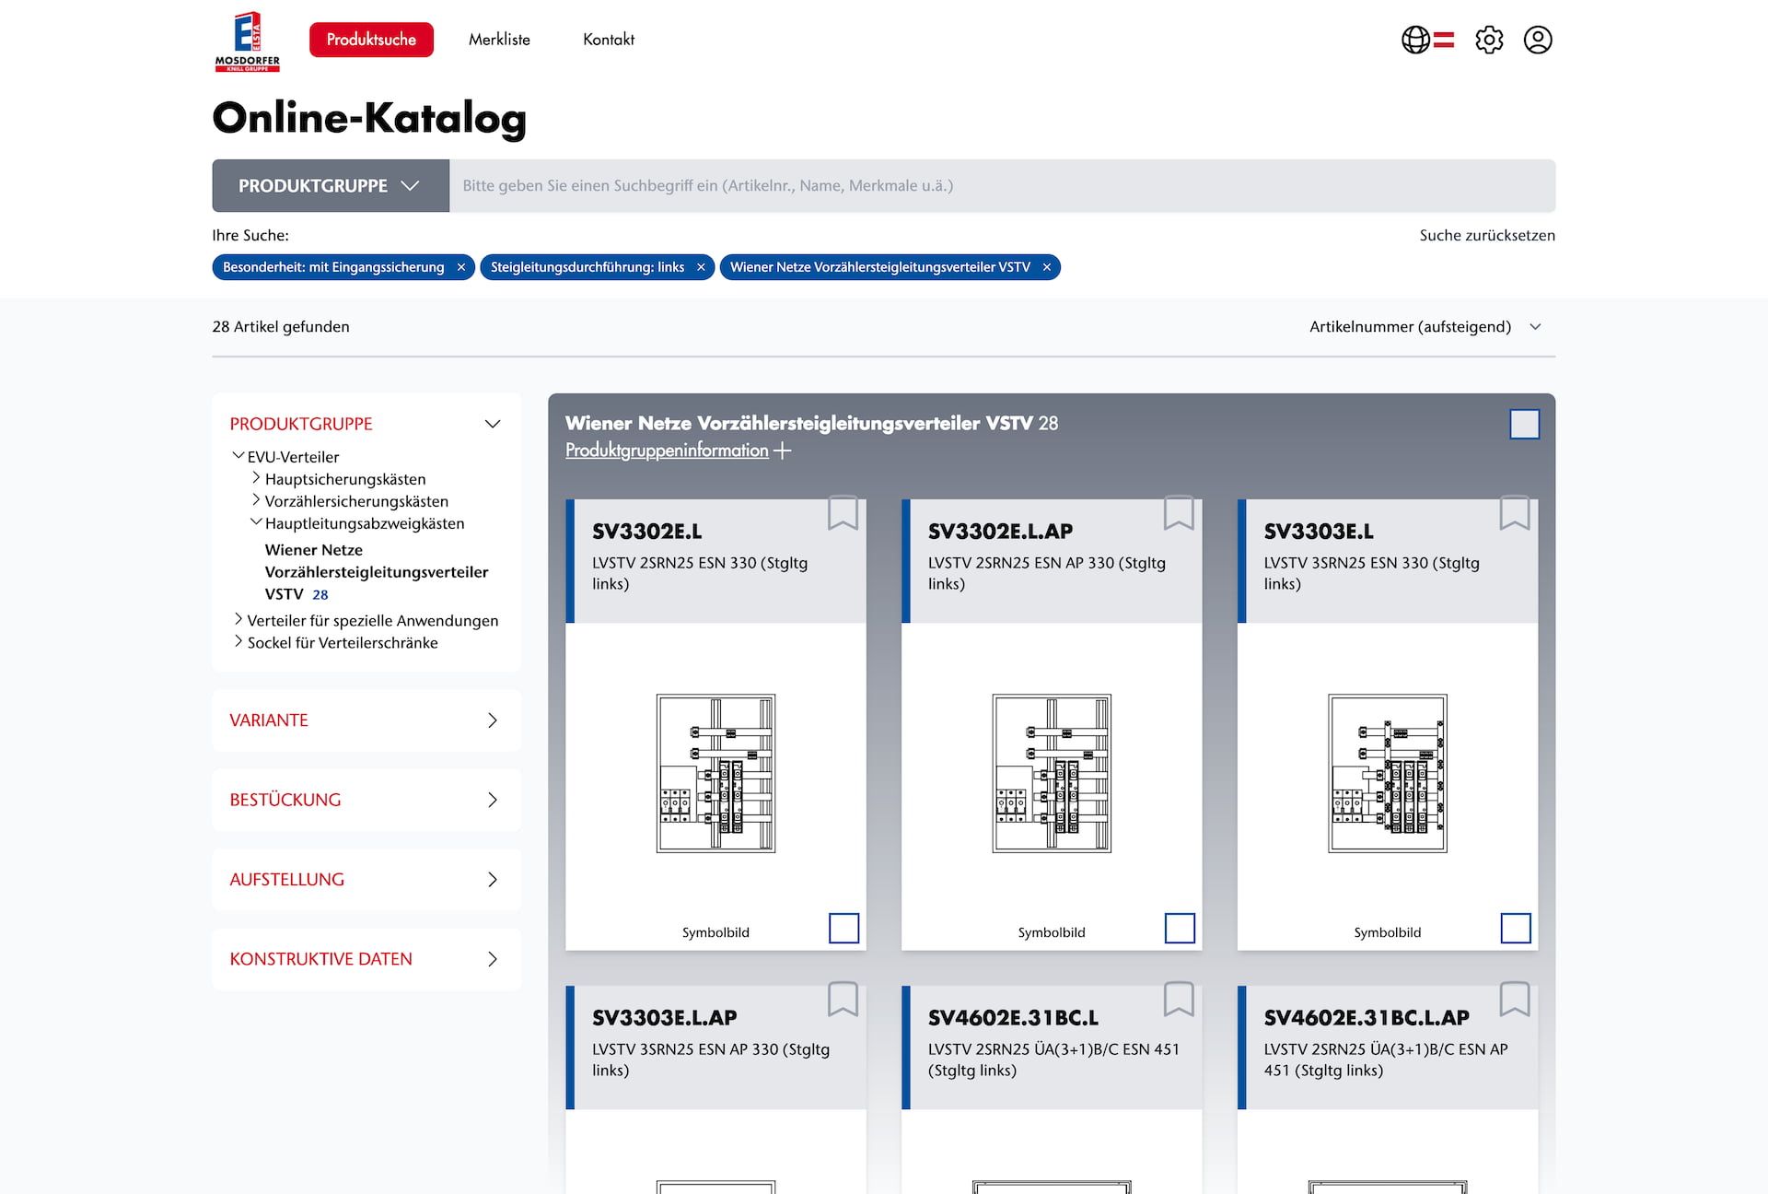Open the settings gear icon

pyautogui.click(x=1489, y=40)
